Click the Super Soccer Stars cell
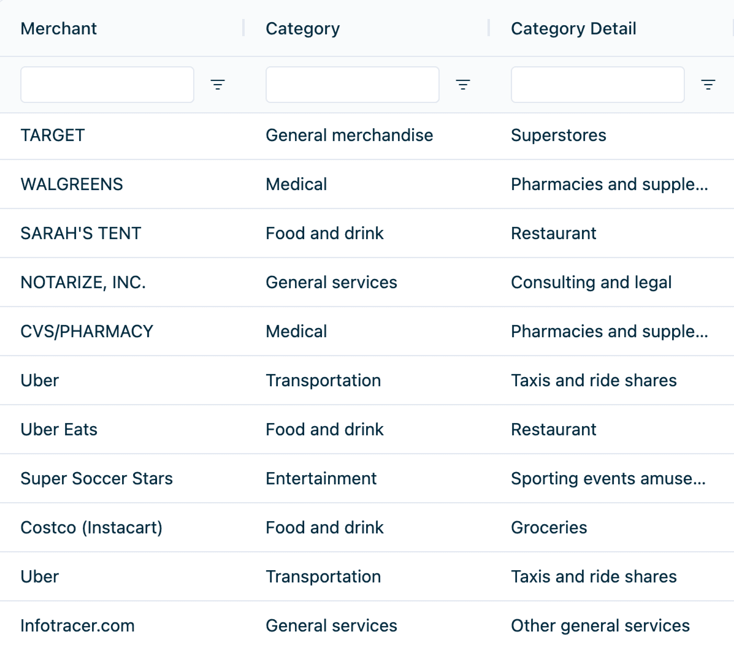 (97, 479)
